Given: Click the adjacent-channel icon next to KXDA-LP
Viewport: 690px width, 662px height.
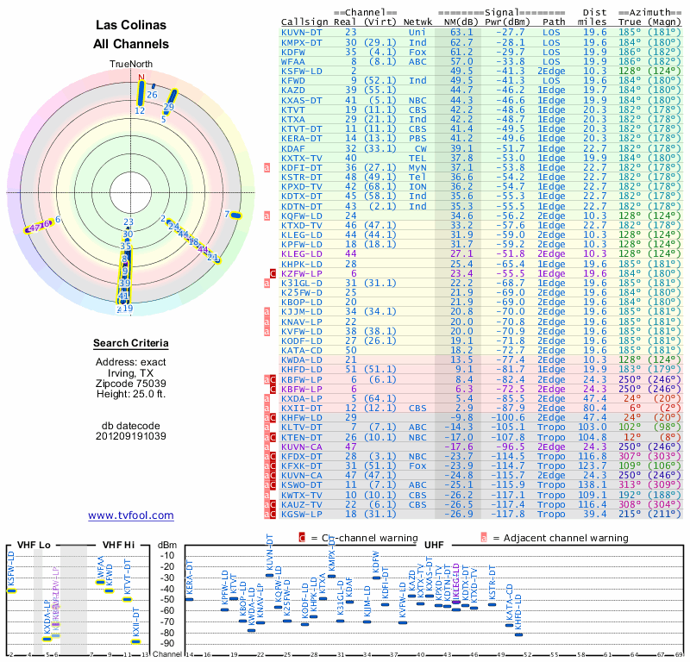Looking at the screenshot, I should (x=267, y=399).
